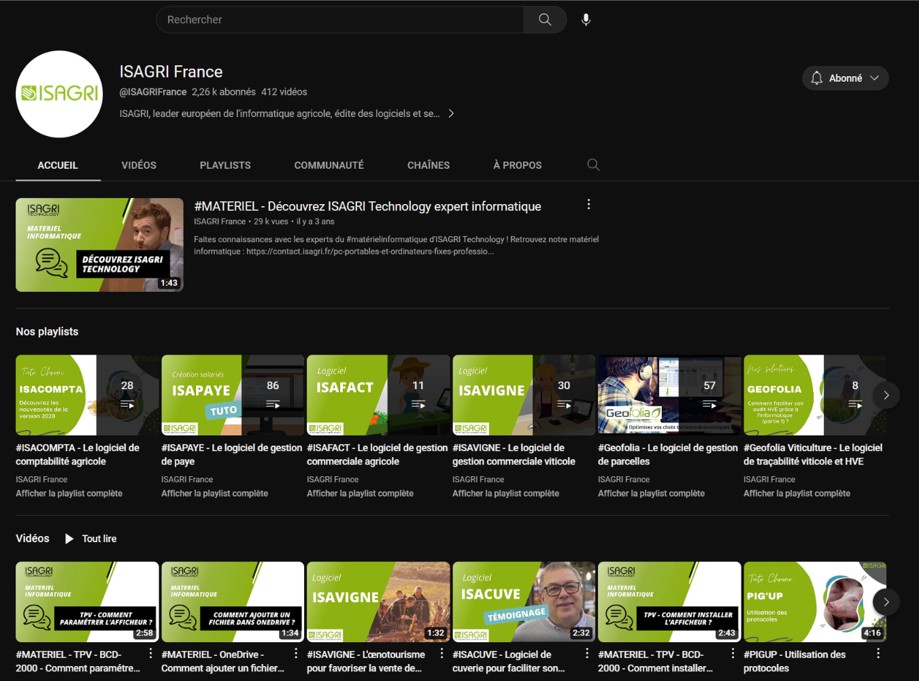Click the Nos playlists section heading
Viewport: 919px width, 681px height.
tap(47, 332)
